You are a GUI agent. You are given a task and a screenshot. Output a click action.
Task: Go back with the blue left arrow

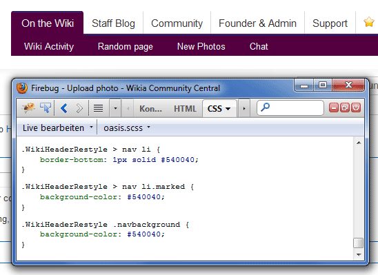pyautogui.click(x=64, y=108)
